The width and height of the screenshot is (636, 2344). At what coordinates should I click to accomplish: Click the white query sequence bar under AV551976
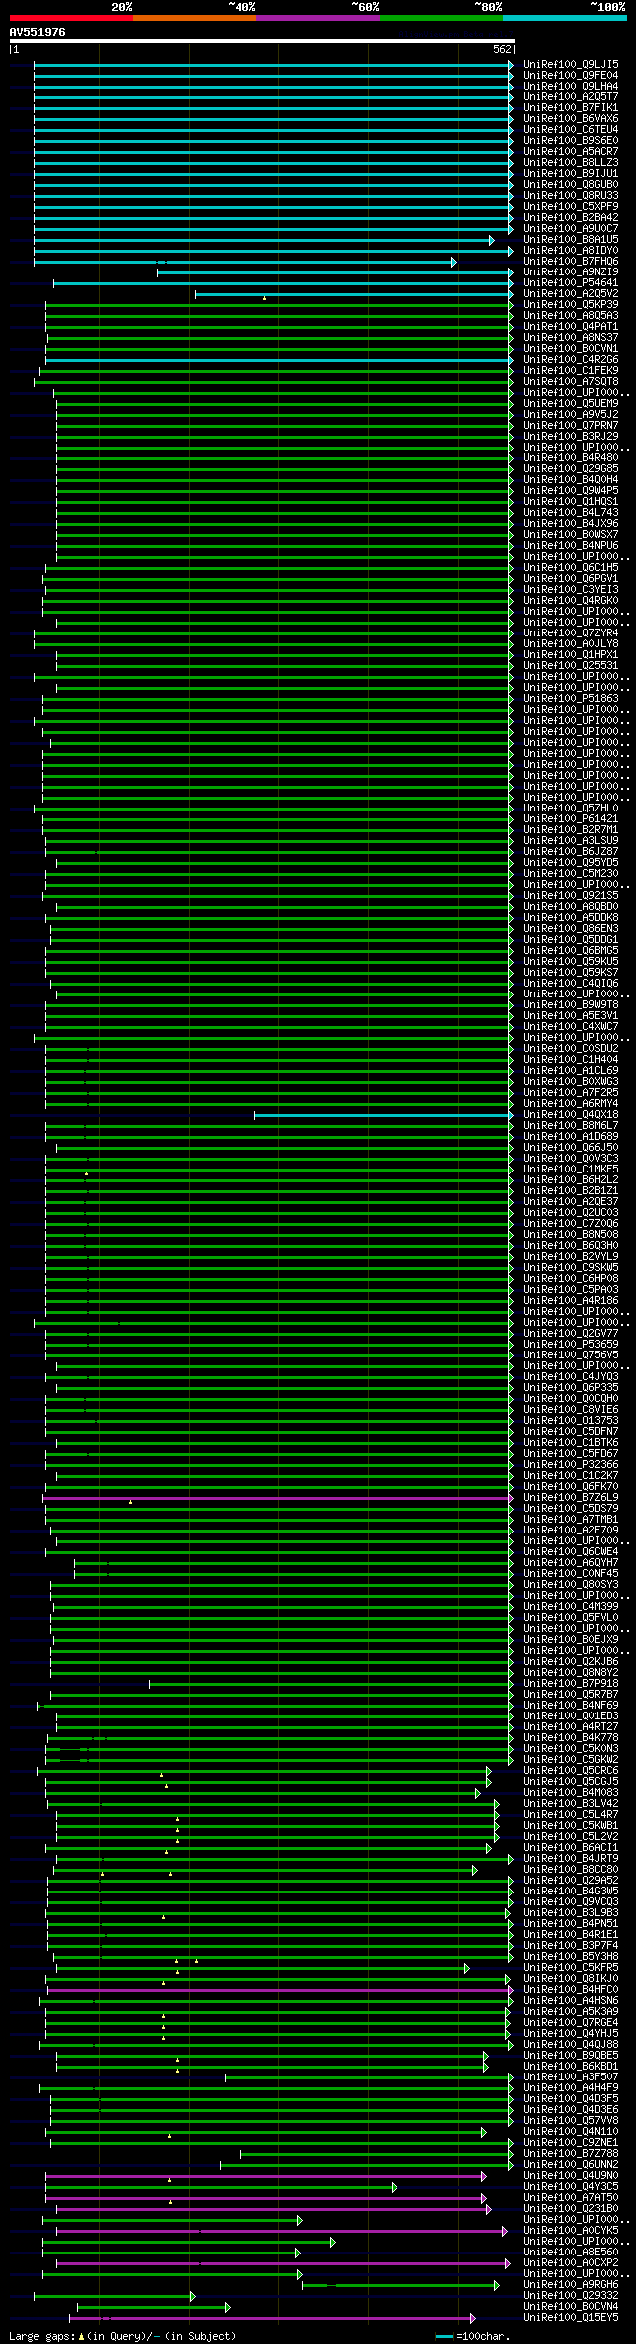261,42
